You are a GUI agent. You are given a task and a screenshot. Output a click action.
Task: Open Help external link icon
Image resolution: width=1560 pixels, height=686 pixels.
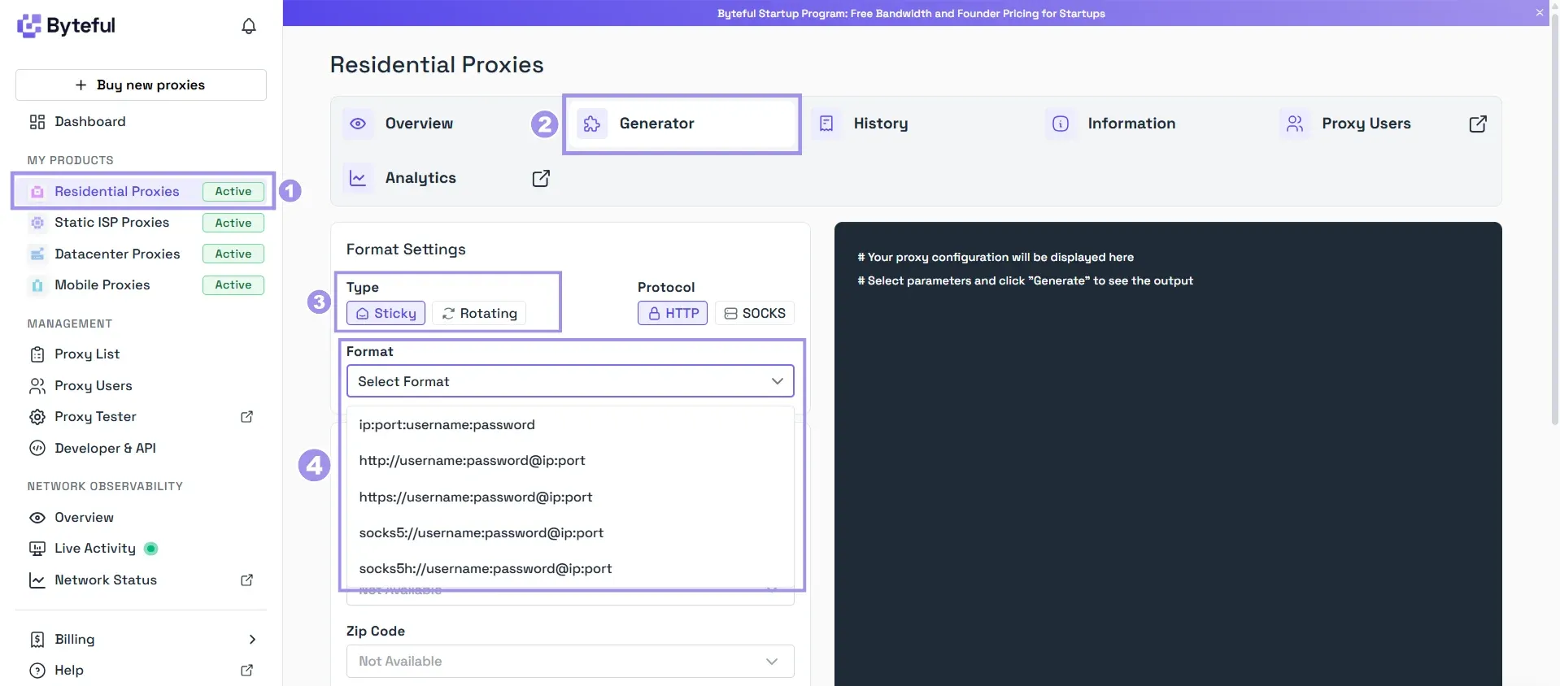coord(247,671)
